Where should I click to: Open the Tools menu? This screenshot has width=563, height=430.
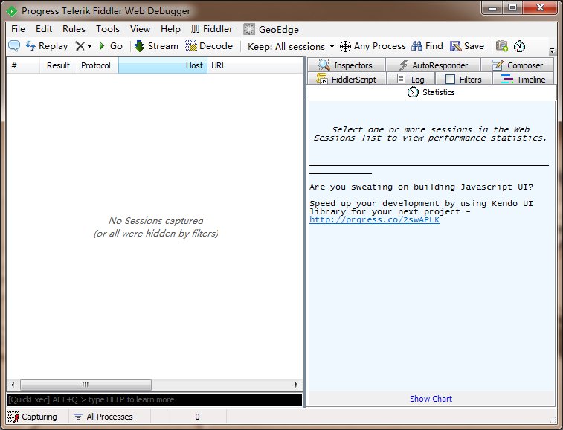pyautogui.click(x=107, y=29)
